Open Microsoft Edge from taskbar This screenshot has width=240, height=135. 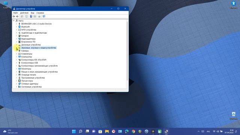point(127,131)
